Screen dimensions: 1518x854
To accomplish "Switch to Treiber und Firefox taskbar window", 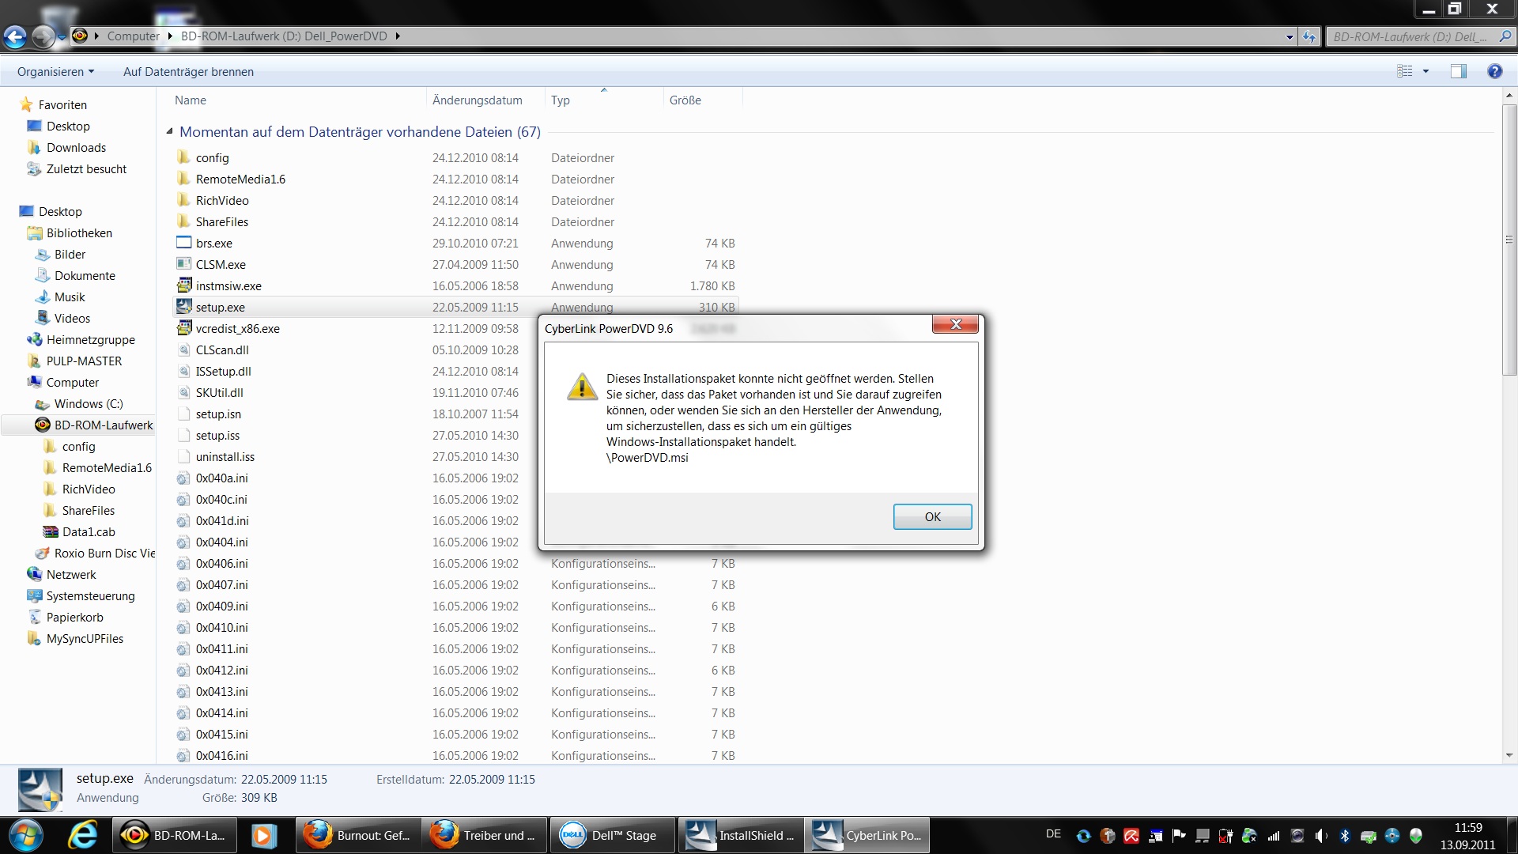I will [x=484, y=835].
